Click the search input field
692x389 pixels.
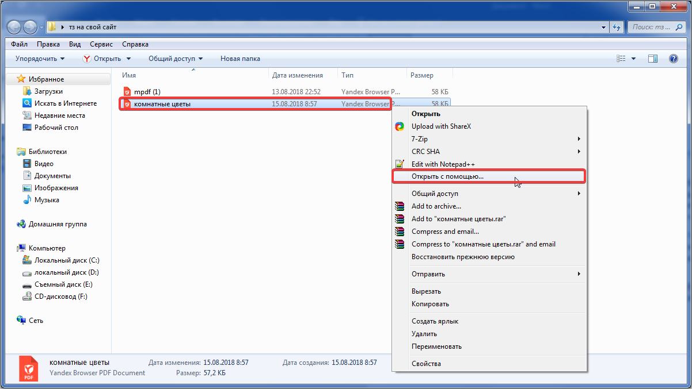(653, 27)
